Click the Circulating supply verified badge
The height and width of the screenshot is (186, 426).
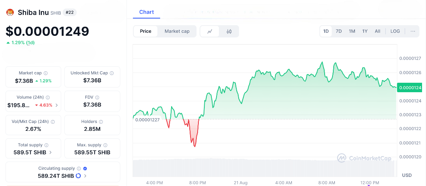point(85,168)
